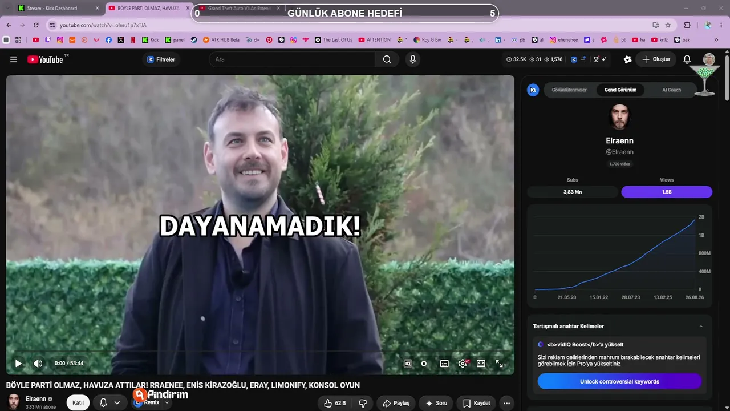
Task: Open the account avatar menu
Action: pos(709,59)
